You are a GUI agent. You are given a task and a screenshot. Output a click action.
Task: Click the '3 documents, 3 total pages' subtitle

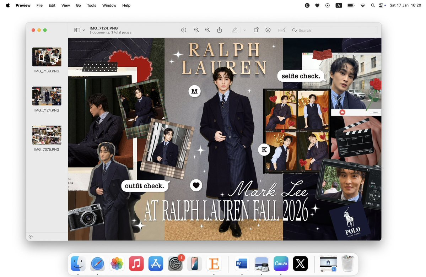click(110, 32)
